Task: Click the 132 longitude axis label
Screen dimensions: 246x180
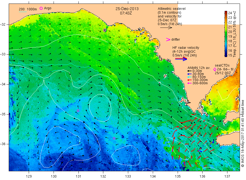Action: [x=103, y=176]
